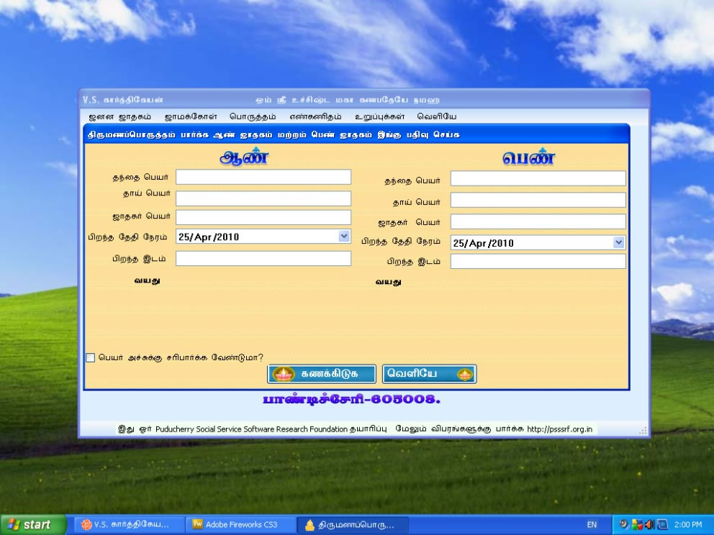This screenshot has height=535, width=714.
Task: Switch to திருமணப்பொரு taskbar item
Action: pyautogui.click(x=353, y=525)
